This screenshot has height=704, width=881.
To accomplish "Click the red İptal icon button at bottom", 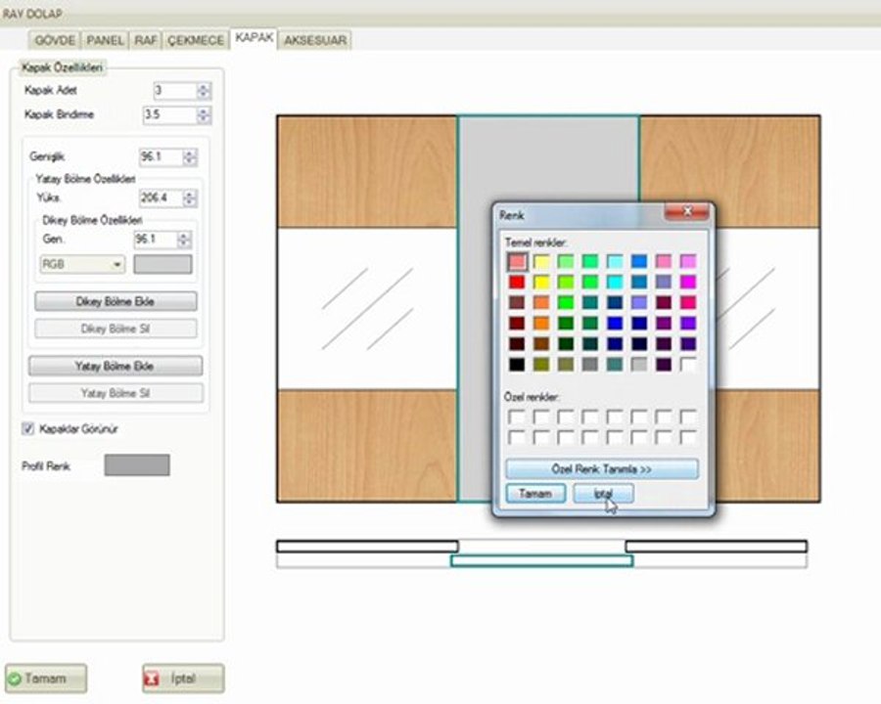I will click(183, 679).
